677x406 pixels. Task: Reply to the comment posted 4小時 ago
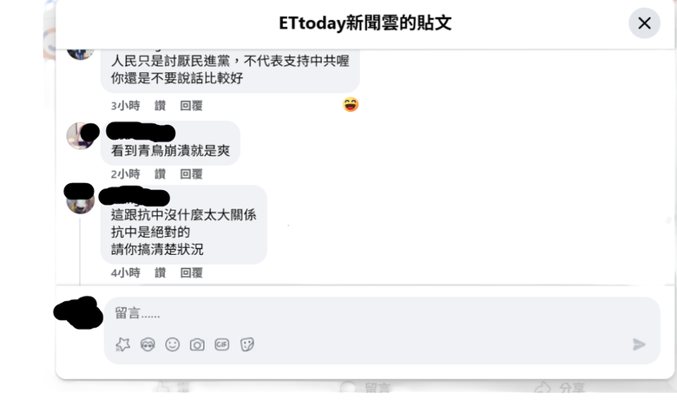pos(191,272)
